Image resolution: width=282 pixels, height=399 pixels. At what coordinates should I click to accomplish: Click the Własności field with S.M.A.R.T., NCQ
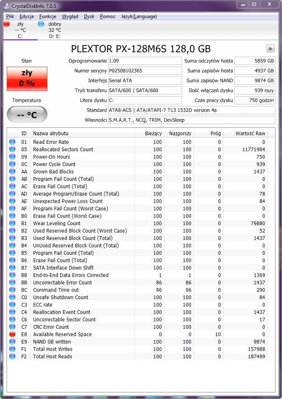point(192,120)
